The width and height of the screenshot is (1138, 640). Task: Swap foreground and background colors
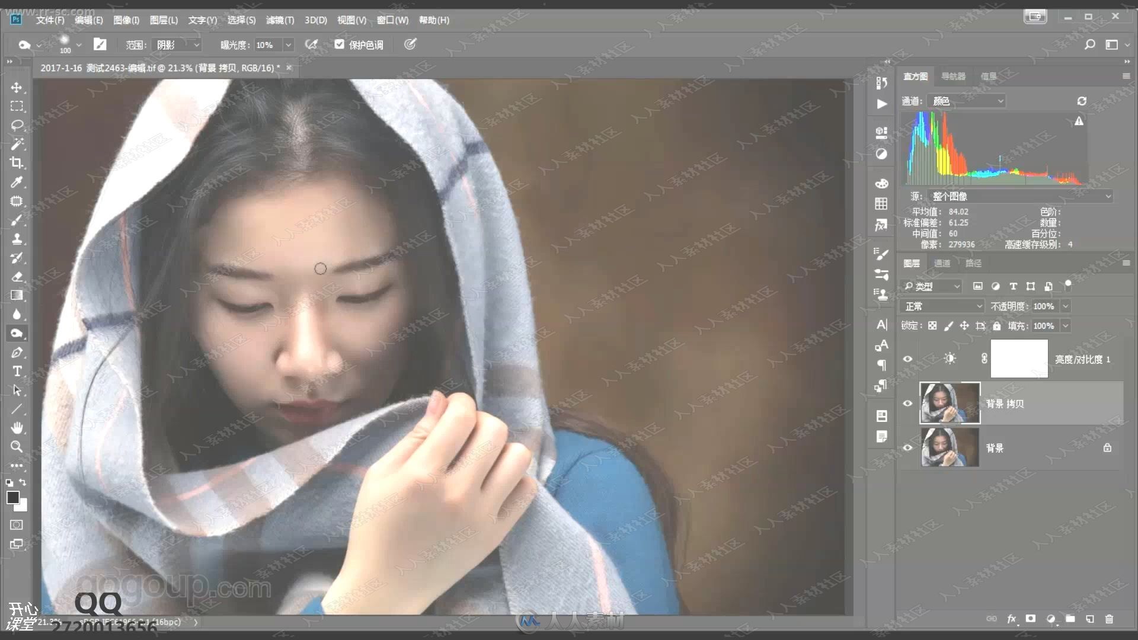point(23,482)
